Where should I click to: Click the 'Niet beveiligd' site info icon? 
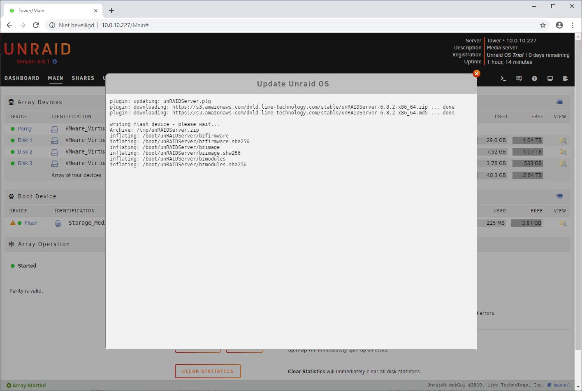tap(52, 25)
